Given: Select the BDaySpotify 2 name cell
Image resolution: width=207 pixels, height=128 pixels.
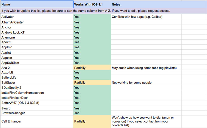Looking at the screenshot, I should pyautogui.click(x=37, y=88).
